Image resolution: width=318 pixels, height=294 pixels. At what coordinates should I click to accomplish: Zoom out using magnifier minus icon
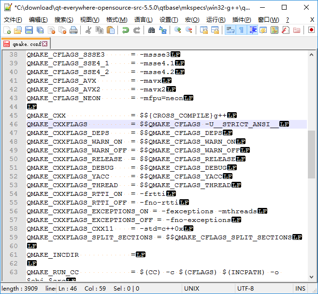click(188, 30)
